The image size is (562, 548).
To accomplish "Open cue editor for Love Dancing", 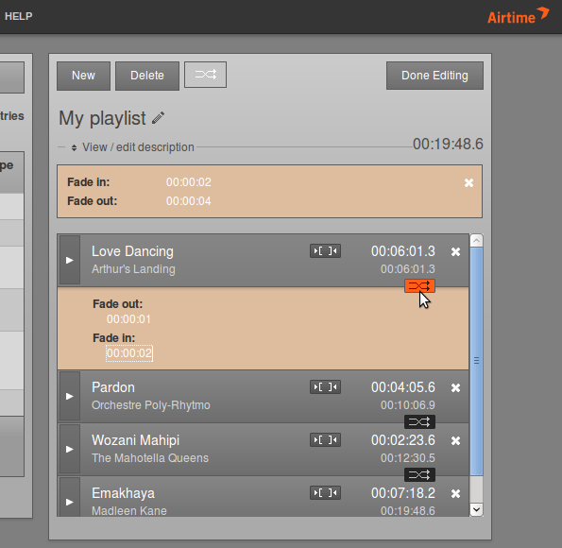I will 325,251.
